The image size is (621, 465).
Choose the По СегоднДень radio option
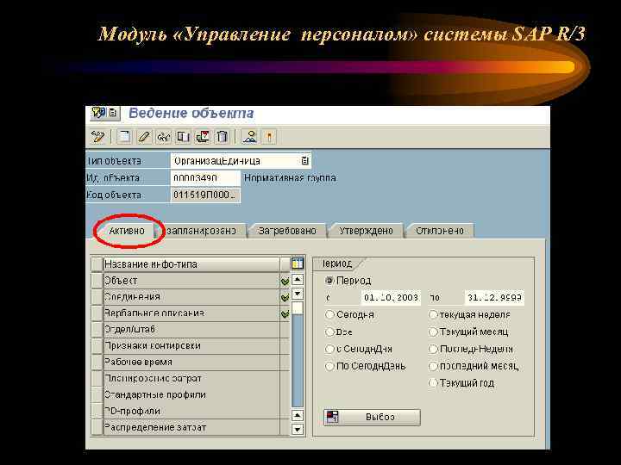pyautogui.click(x=329, y=366)
